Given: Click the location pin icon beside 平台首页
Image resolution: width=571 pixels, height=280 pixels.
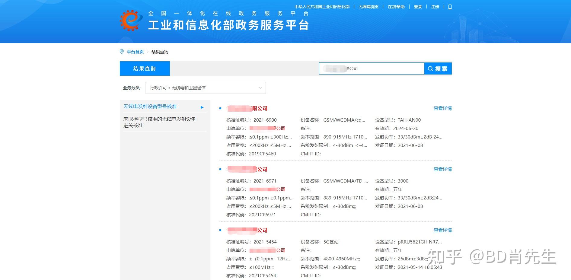Looking at the screenshot, I should pyautogui.click(x=121, y=52).
